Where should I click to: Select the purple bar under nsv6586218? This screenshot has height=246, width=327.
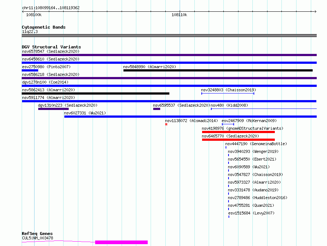click(x=169, y=78)
